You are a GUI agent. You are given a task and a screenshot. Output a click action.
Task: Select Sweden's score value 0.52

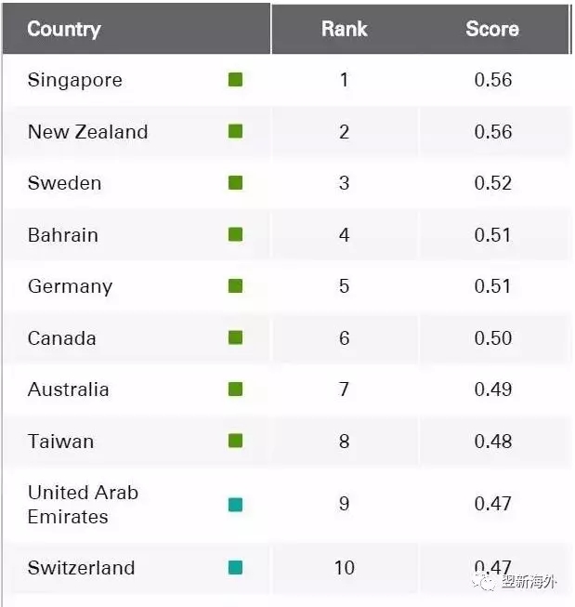[493, 183]
